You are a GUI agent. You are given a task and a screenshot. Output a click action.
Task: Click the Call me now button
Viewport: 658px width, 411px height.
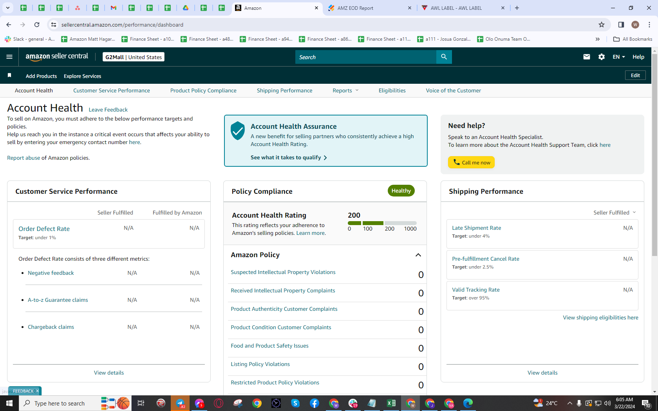pos(471,162)
